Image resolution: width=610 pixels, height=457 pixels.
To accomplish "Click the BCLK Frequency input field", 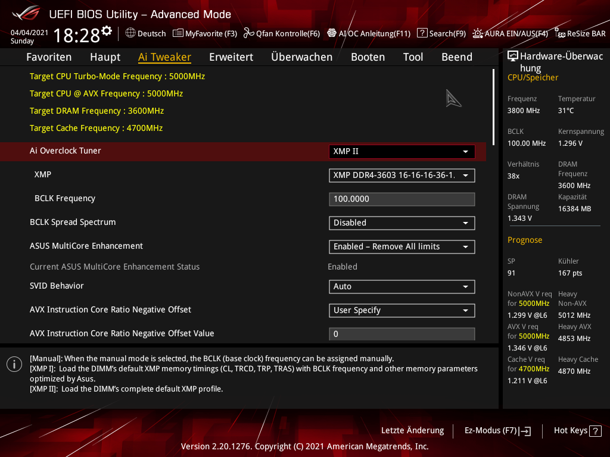I will [402, 199].
